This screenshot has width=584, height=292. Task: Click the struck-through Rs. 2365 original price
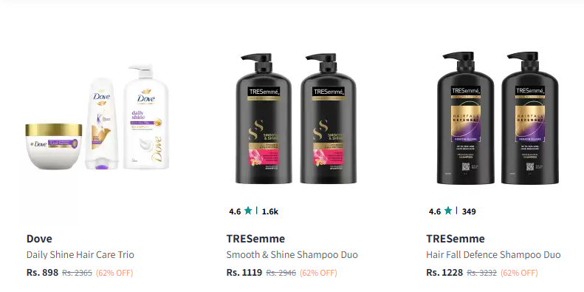click(x=77, y=273)
